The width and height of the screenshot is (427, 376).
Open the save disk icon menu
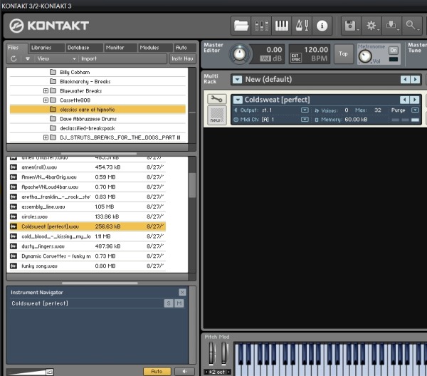tap(352, 26)
